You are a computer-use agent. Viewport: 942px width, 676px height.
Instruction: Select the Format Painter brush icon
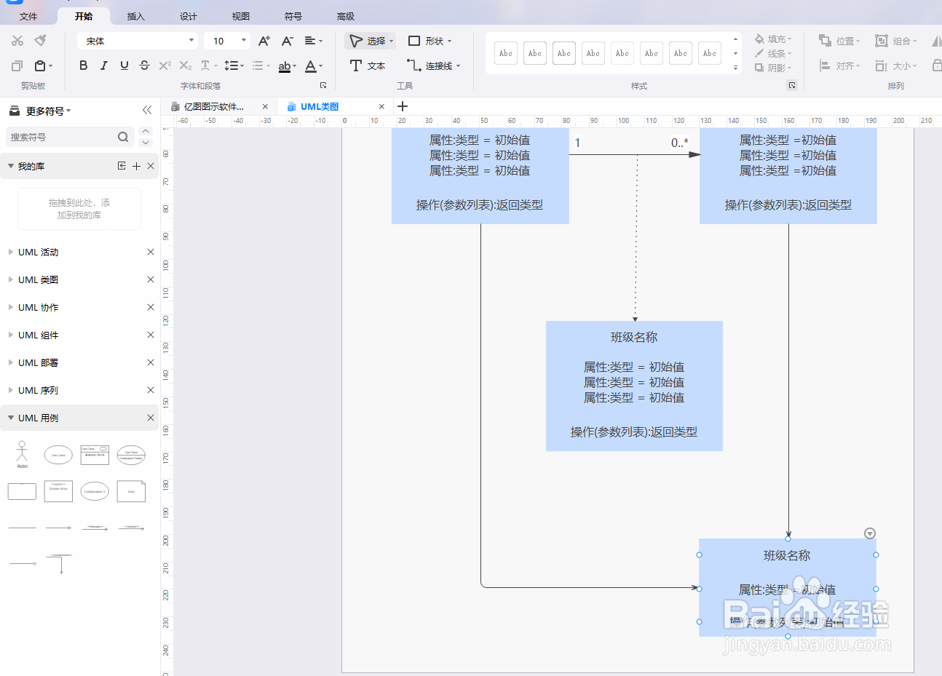(41, 40)
